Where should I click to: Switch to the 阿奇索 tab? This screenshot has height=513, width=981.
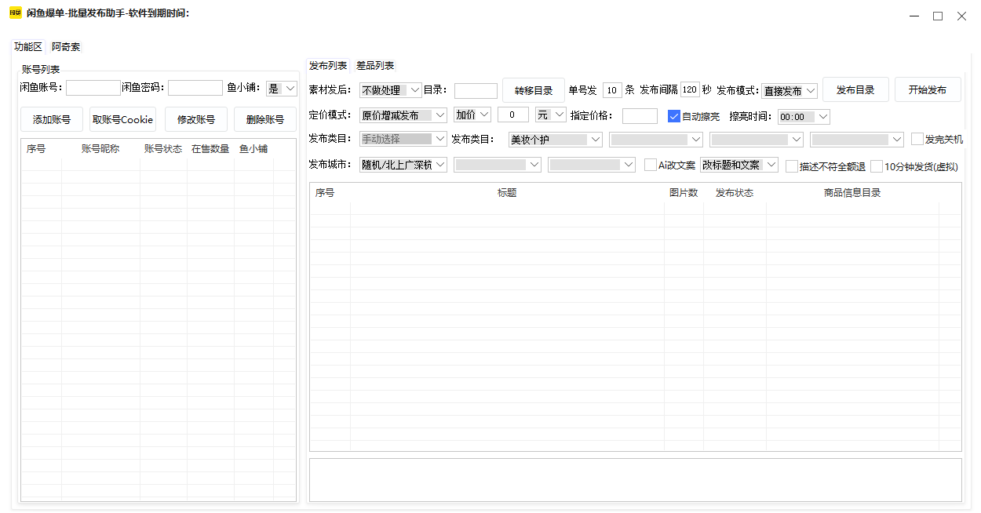(66, 47)
